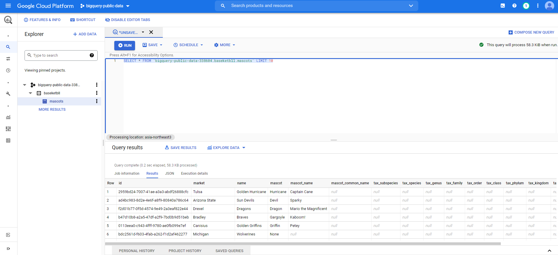The width and height of the screenshot is (558, 255).
Task: Click Disable Editor Tabs
Action: pos(127,20)
